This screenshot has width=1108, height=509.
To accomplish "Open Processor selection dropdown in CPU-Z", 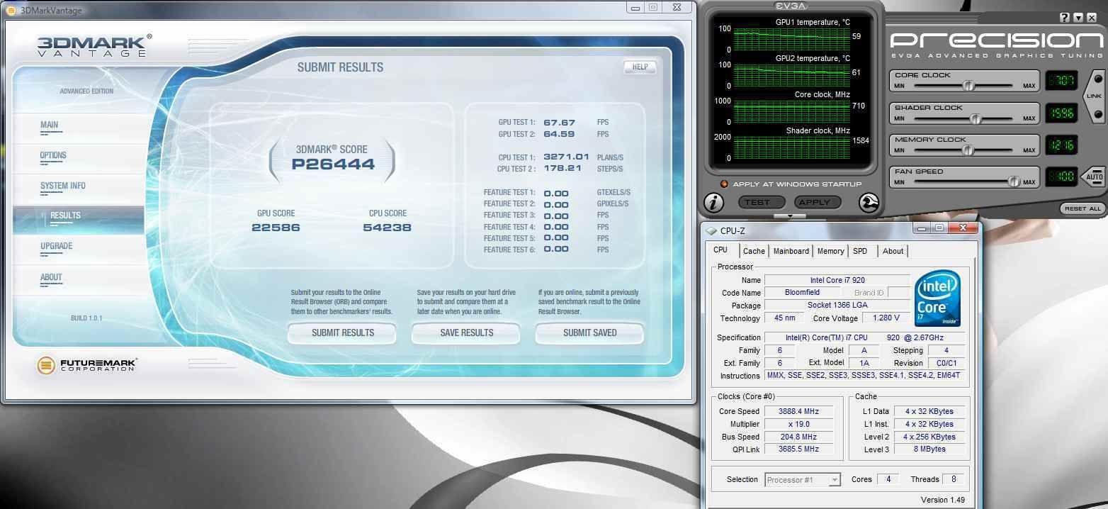I will click(x=803, y=480).
